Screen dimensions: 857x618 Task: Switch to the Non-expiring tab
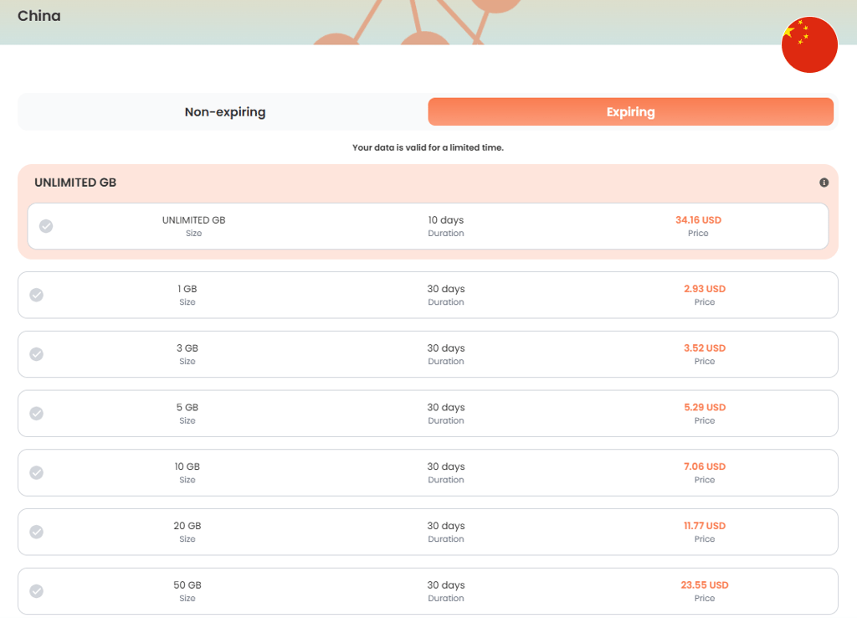pyautogui.click(x=224, y=111)
